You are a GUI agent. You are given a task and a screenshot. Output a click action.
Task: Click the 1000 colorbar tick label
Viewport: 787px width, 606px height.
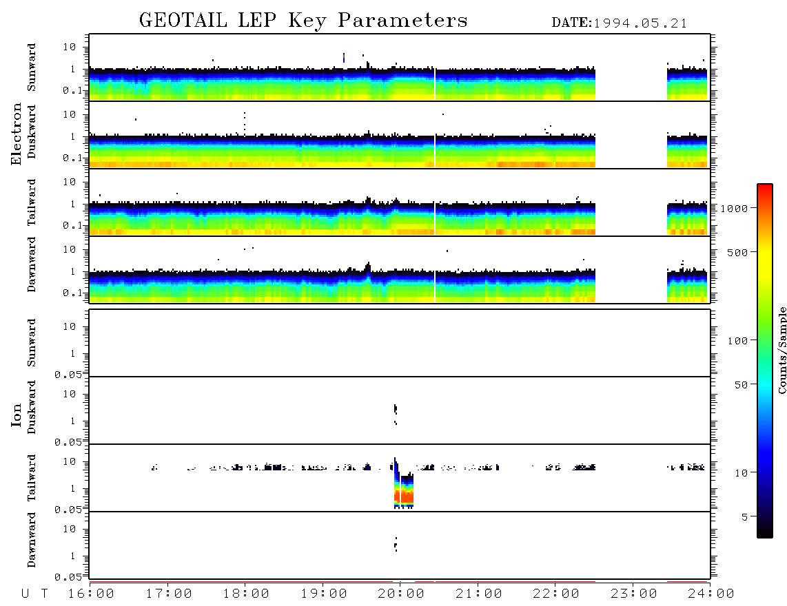click(735, 209)
